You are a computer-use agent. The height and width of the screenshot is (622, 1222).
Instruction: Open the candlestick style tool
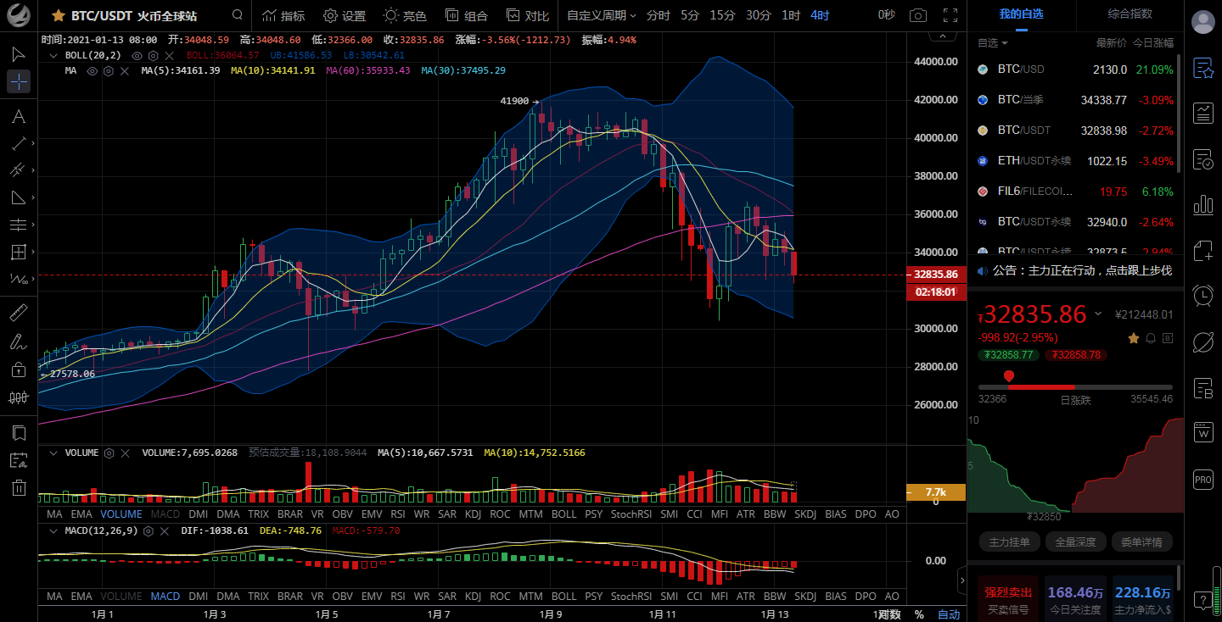point(19,397)
